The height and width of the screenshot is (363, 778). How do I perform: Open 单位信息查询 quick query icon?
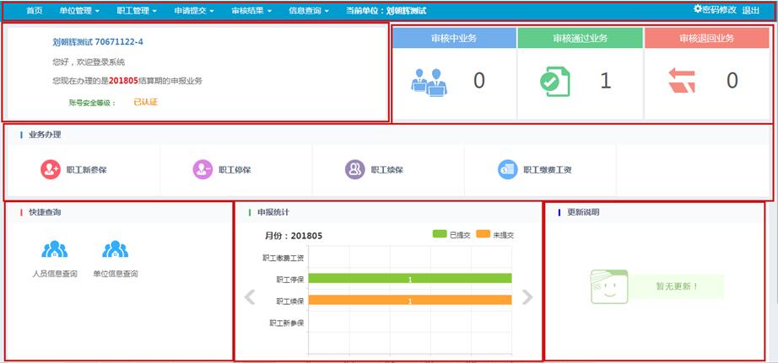(x=115, y=250)
